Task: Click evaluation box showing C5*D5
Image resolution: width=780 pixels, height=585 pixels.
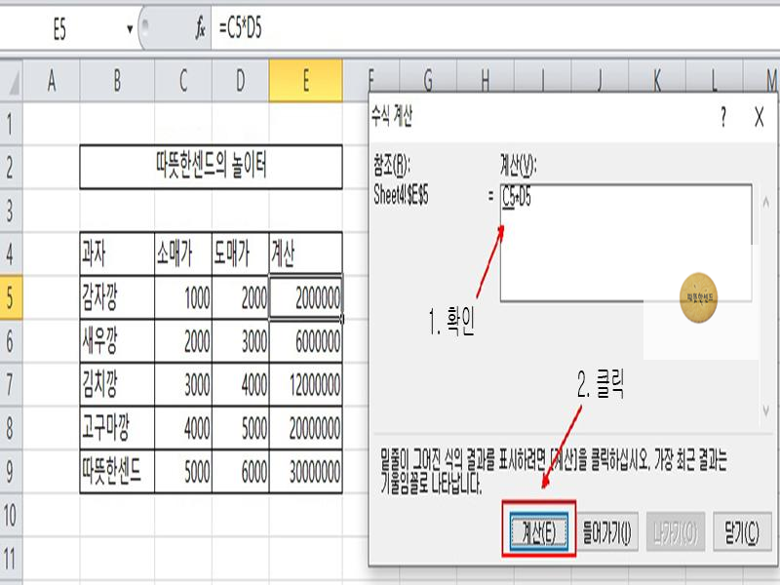Action: pos(626,243)
